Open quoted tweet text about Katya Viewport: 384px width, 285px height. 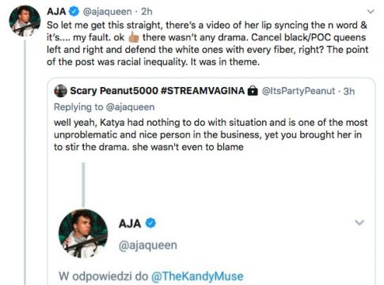pos(211,135)
